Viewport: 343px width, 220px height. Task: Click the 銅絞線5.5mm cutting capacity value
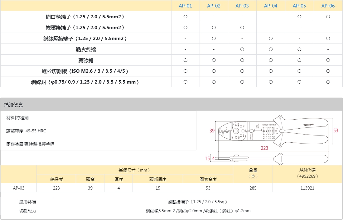[198, 211]
